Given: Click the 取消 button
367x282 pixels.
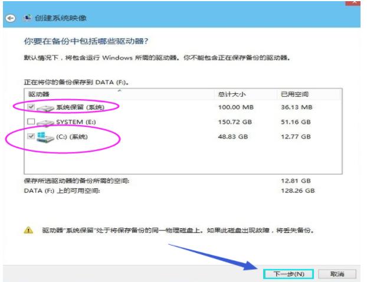Looking at the screenshot, I should point(337,274).
